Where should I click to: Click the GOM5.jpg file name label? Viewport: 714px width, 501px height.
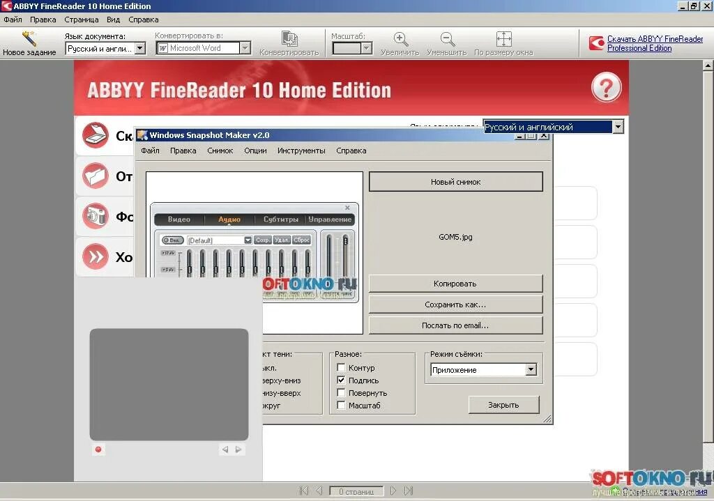[455, 237]
